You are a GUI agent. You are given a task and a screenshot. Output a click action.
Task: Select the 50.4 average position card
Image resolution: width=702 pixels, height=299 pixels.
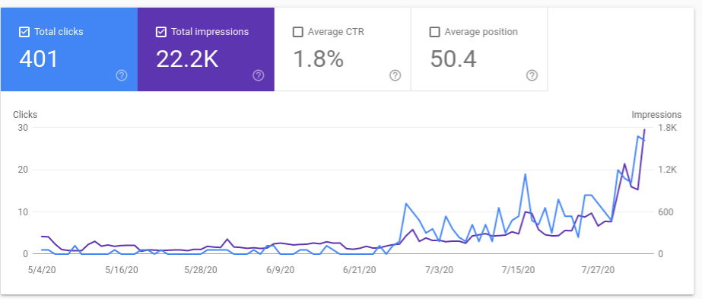point(479,49)
